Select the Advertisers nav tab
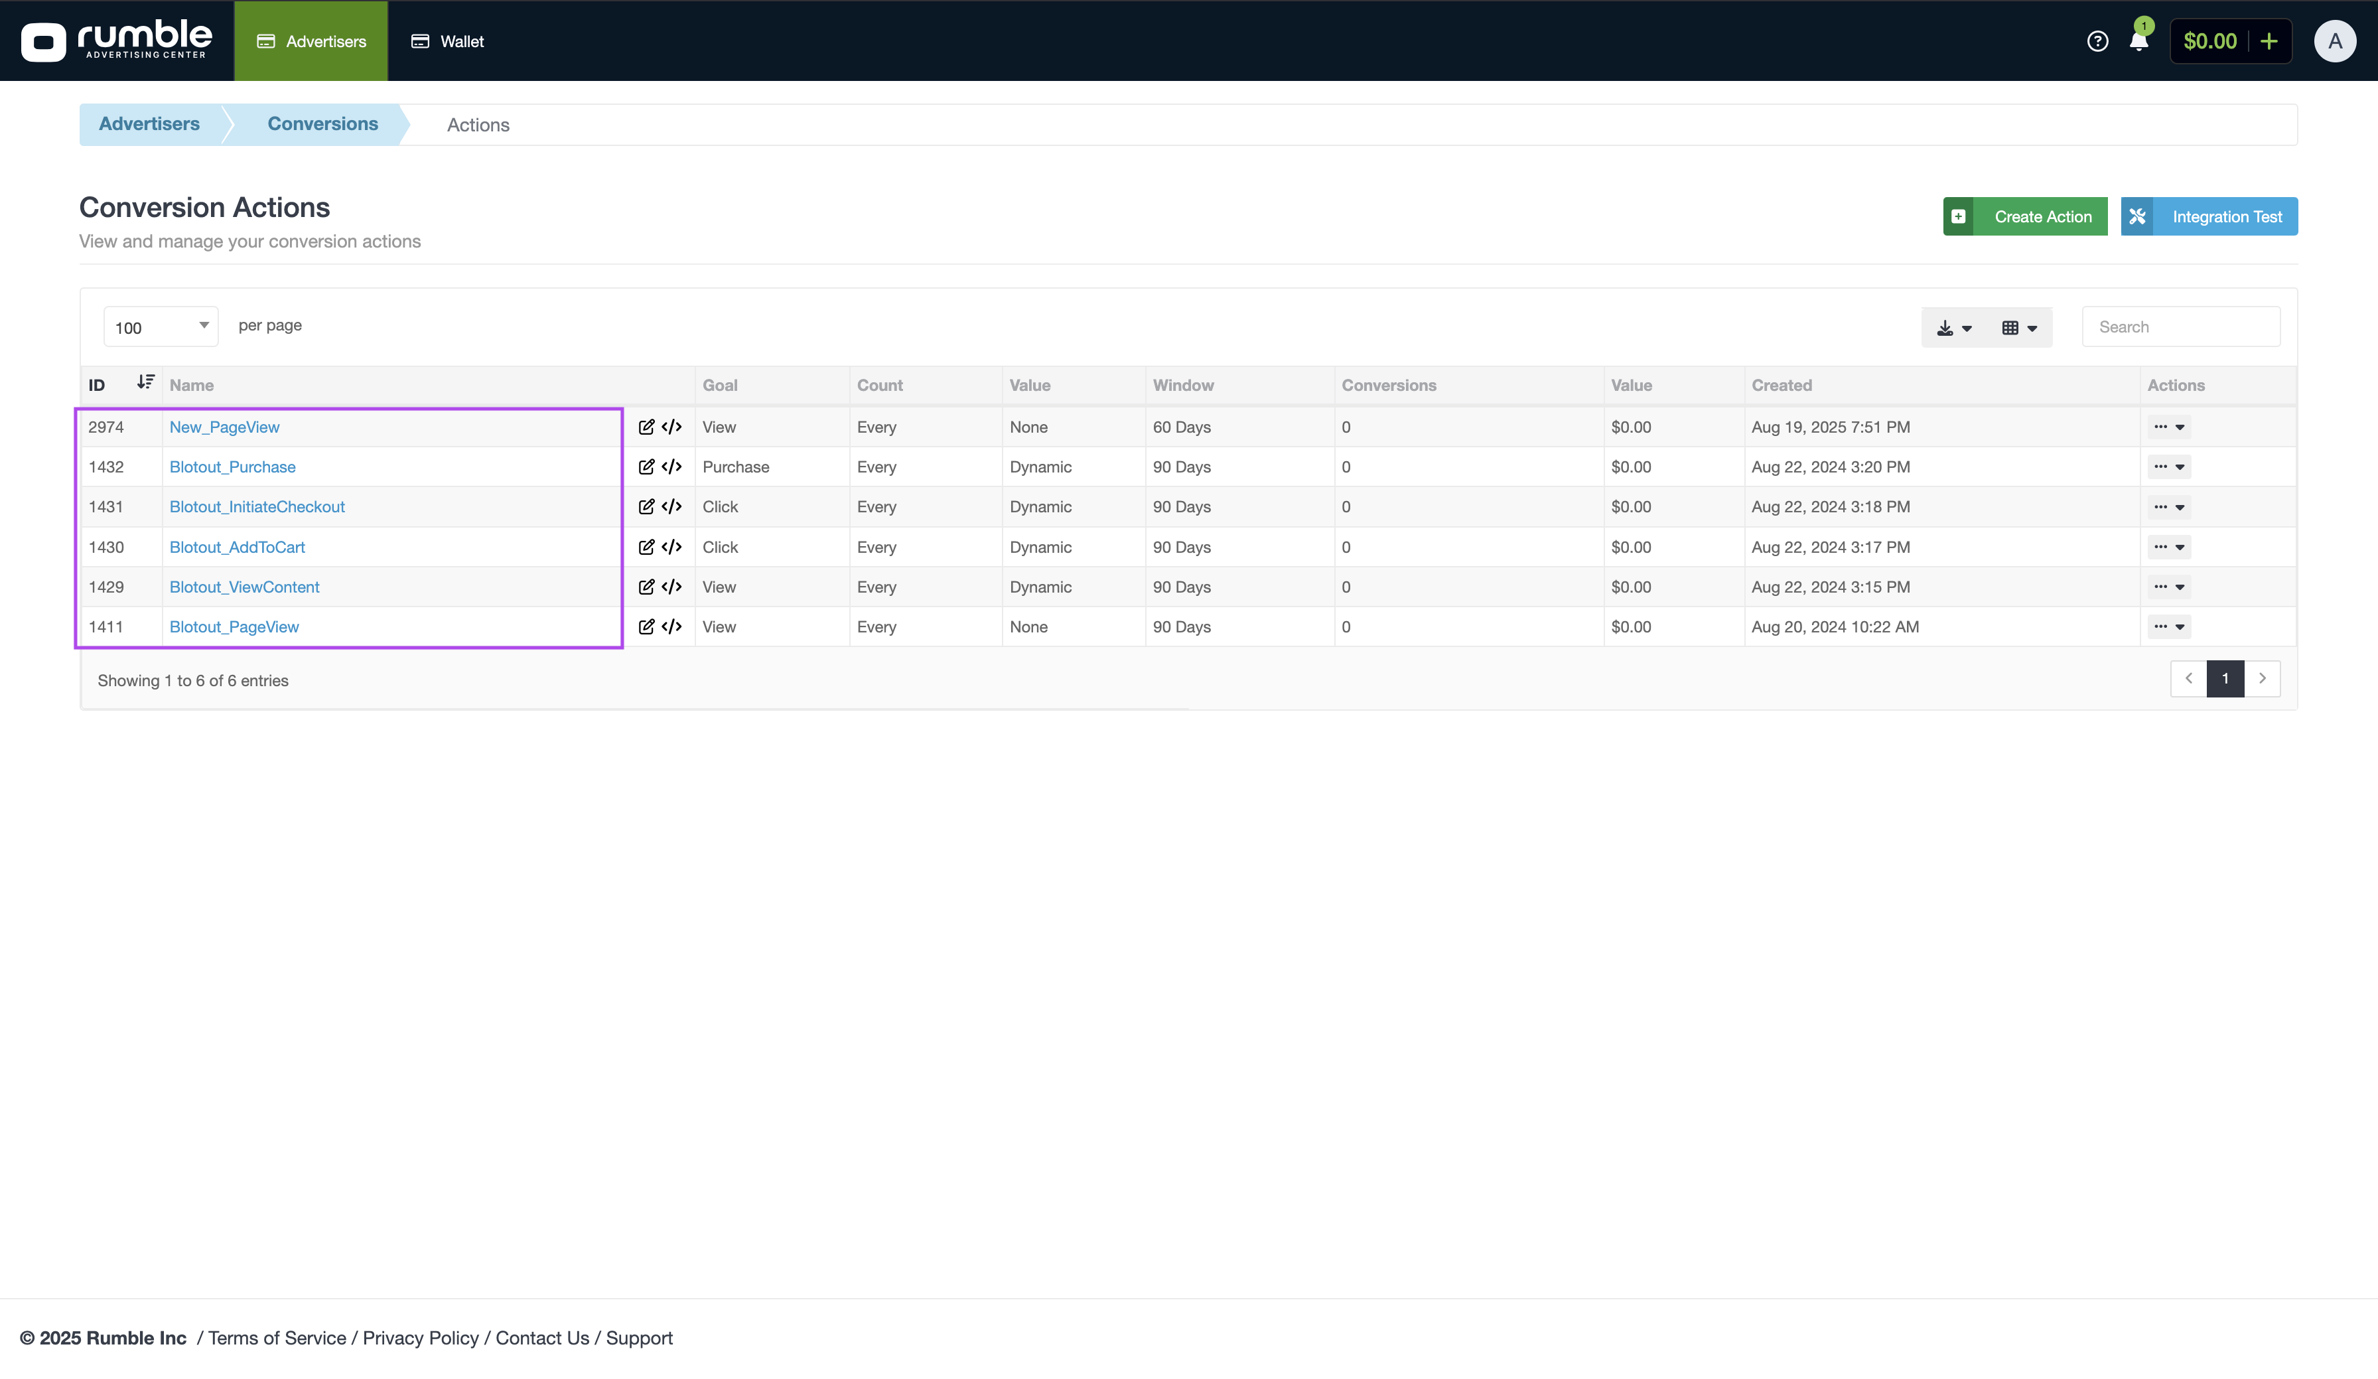This screenshot has height=1379, width=2378. coord(311,42)
